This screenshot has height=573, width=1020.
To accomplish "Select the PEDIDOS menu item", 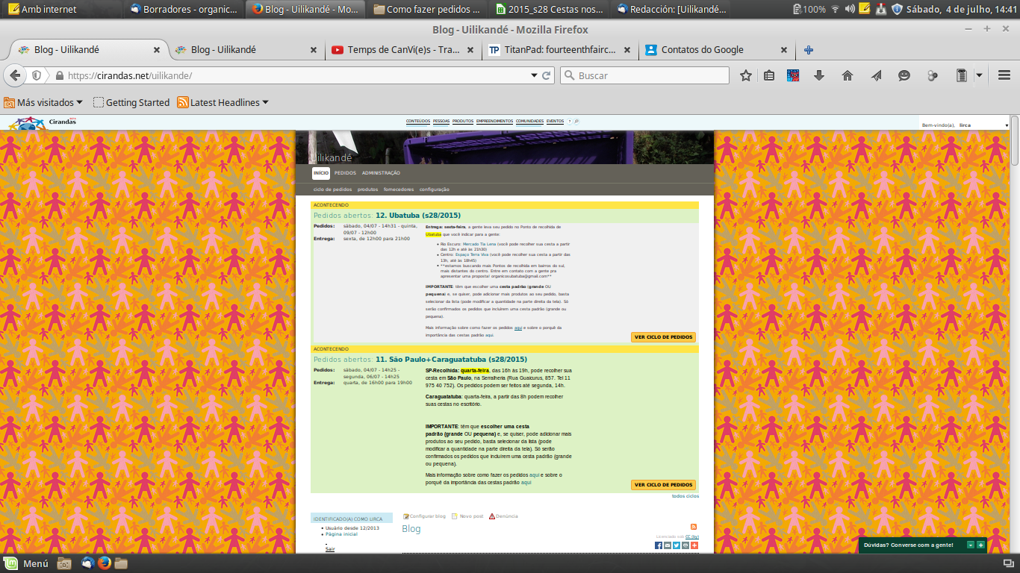I will [345, 173].
